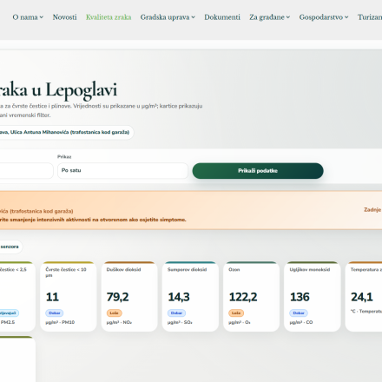Expand the Za građane dropdown chevron
The height and width of the screenshot is (382, 382).
(x=288, y=17)
